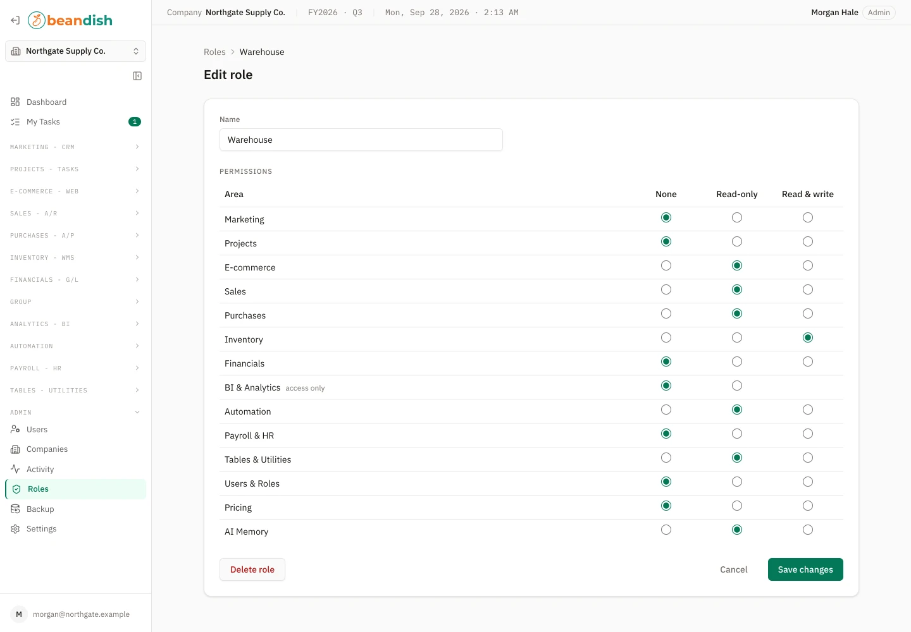Screen dimensions: 911x632
Task: Click the My Tasks count badge
Action: pos(135,122)
